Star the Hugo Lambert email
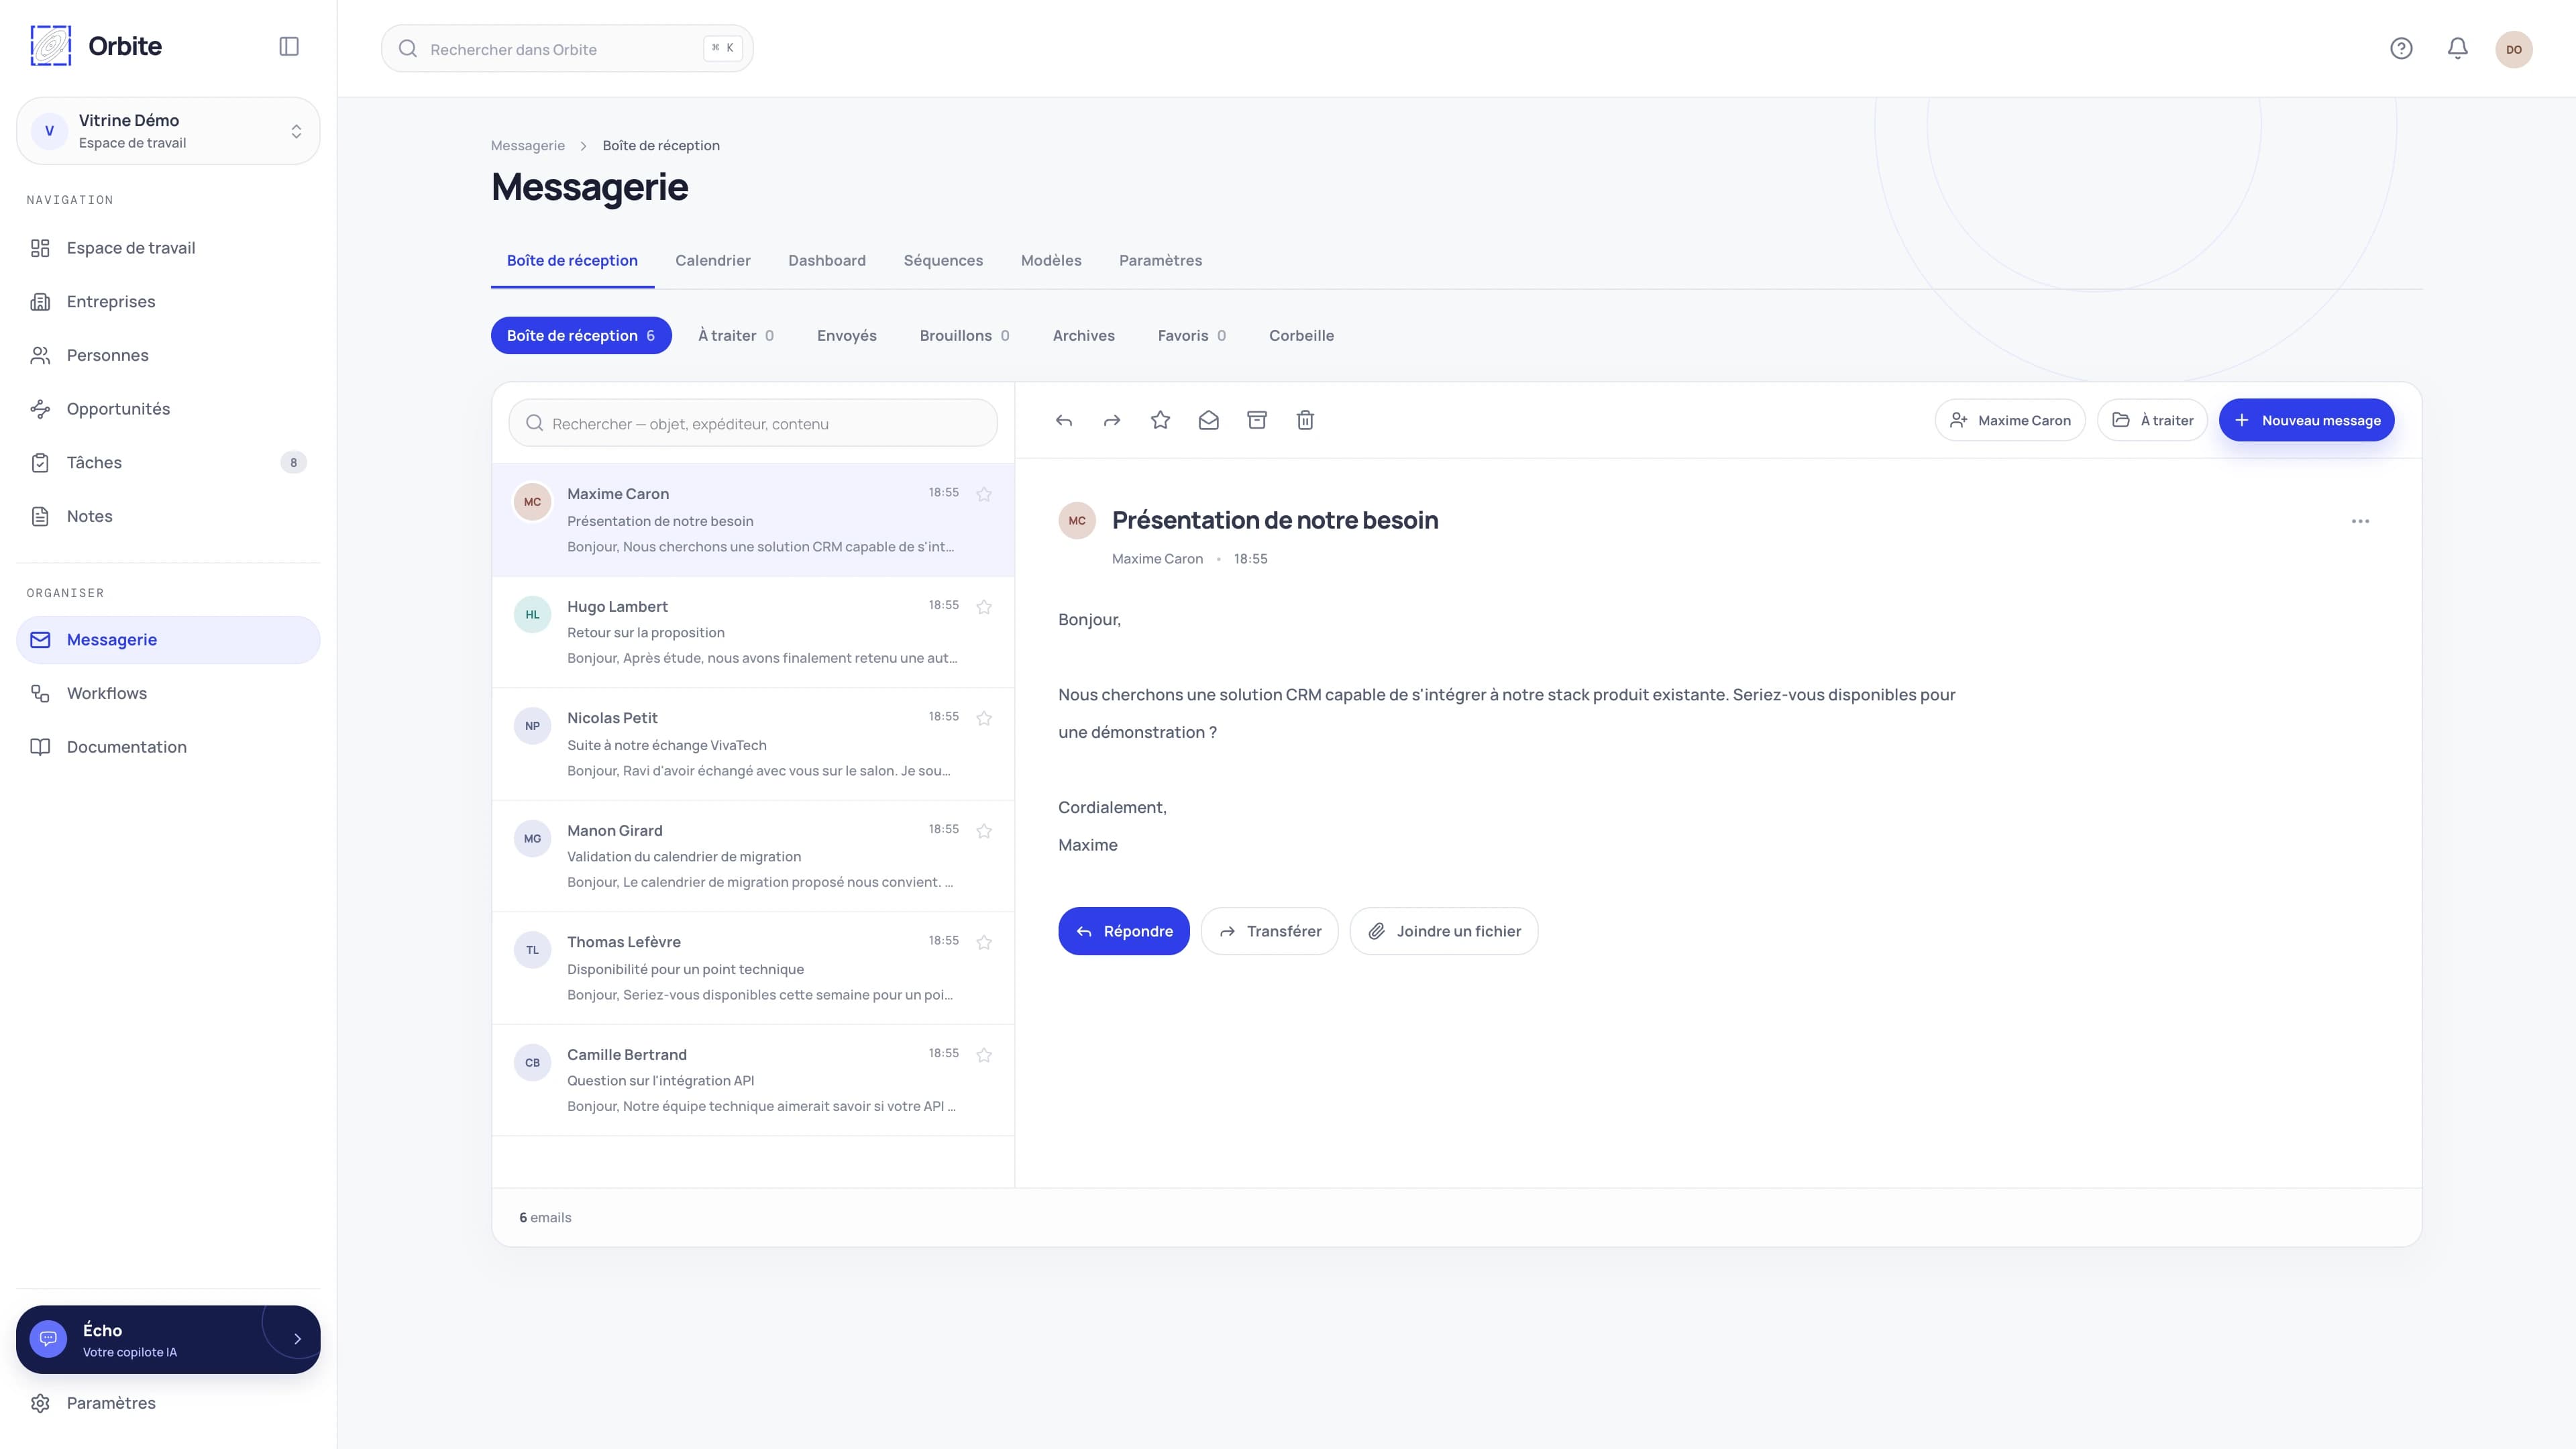This screenshot has width=2576, height=1449. [x=984, y=607]
